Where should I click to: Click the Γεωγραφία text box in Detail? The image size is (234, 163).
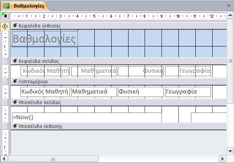(188, 92)
